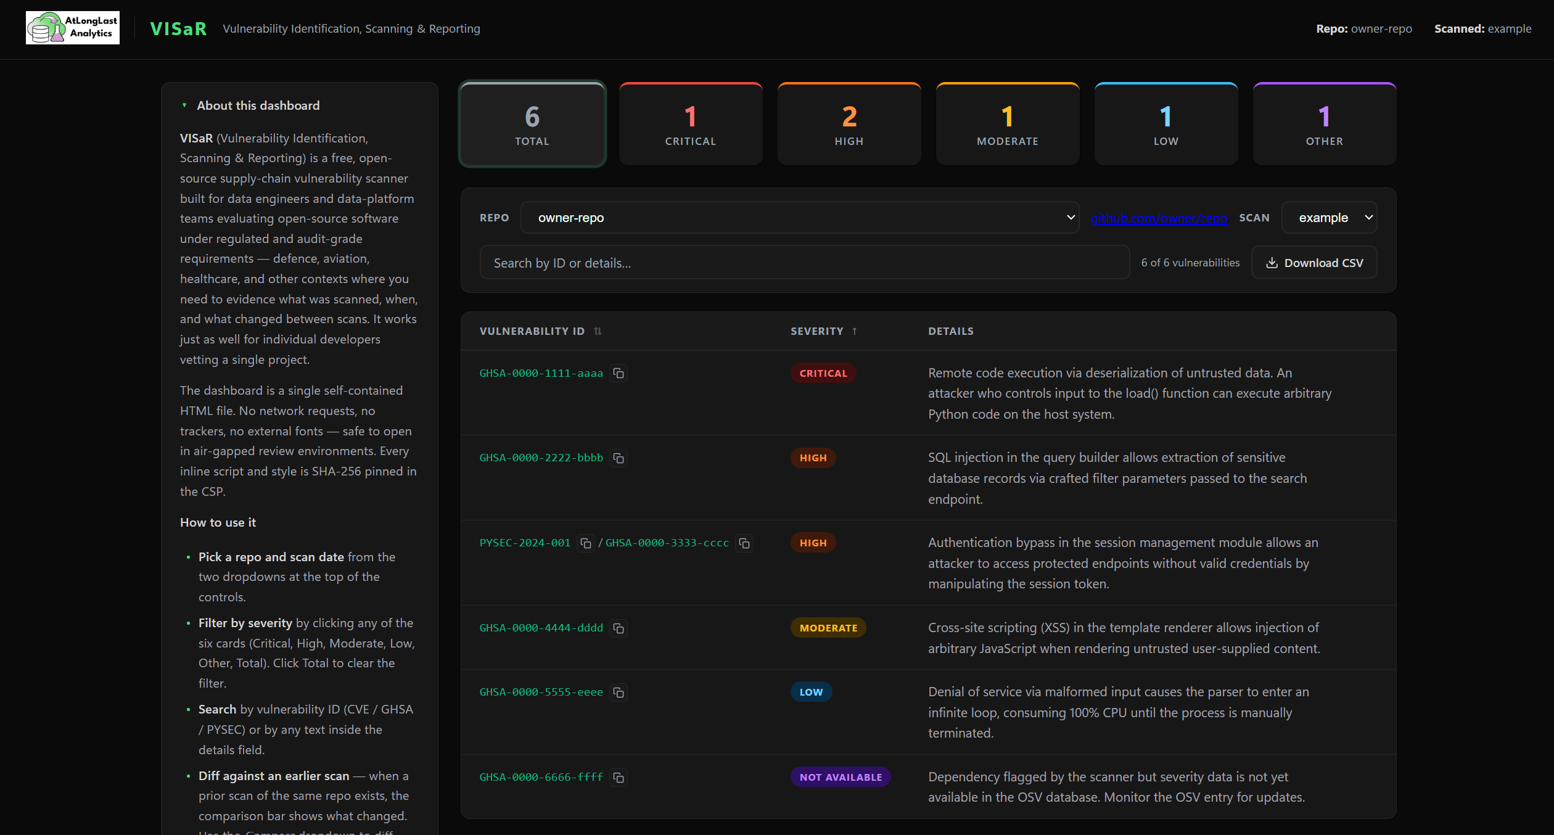The width and height of the screenshot is (1554, 835).
Task: Copy the GHSA-0000-3333-cccc identifier
Action: (x=744, y=543)
